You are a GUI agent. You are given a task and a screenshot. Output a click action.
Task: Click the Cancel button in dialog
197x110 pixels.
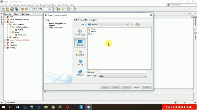pyautogui.click(x=136, y=87)
